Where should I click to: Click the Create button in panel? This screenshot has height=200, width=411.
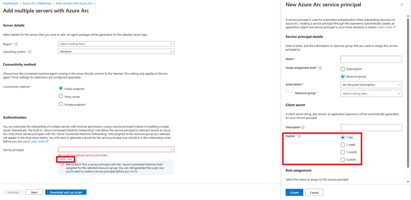(294, 192)
